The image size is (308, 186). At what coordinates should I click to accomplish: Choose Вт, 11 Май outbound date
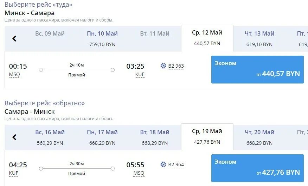[x=155, y=39]
